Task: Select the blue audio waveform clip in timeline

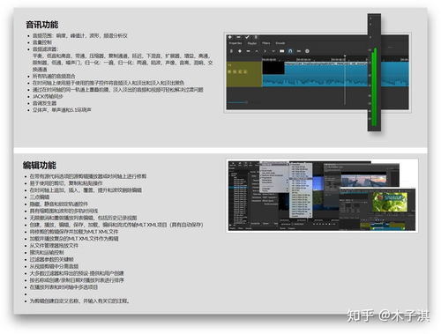Action: (x=335, y=74)
